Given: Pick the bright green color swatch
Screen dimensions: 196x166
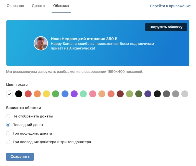Looking at the screenshot, I should pyautogui.click(x=55, y=94).
